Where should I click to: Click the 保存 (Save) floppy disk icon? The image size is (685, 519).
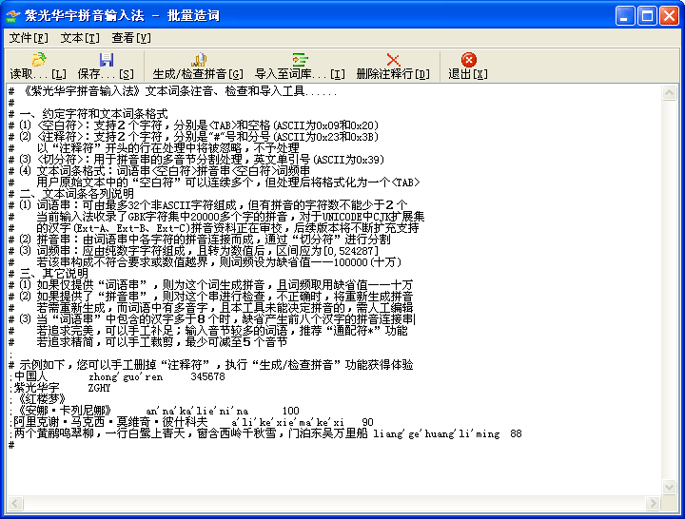coord(106,60)
